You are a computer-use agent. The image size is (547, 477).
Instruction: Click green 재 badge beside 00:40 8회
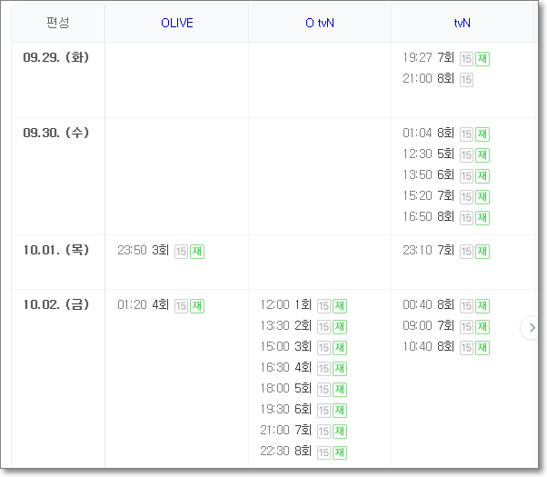482,306
